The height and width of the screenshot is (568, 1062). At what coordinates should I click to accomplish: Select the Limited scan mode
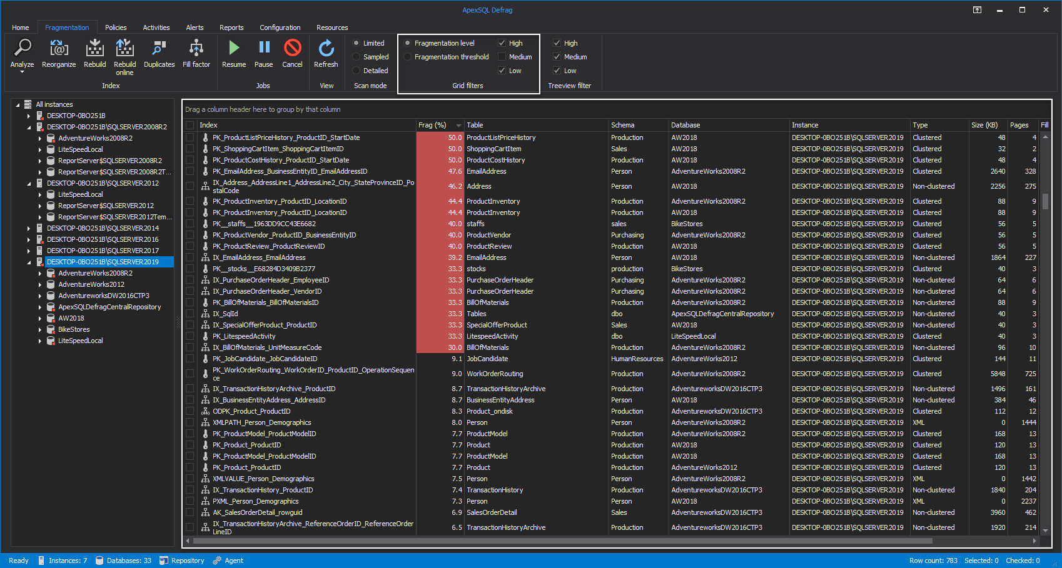[x=357, y=43]
